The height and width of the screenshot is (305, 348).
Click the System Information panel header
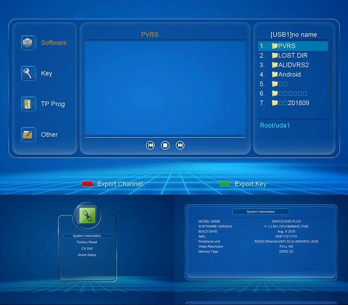[261, 212]
